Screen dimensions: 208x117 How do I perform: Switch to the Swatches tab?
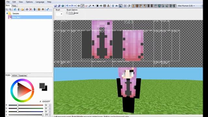[x=23, y=75]
